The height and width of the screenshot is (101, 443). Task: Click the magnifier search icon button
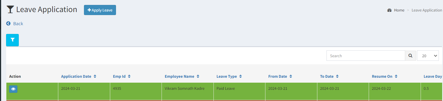coord(410,56)
